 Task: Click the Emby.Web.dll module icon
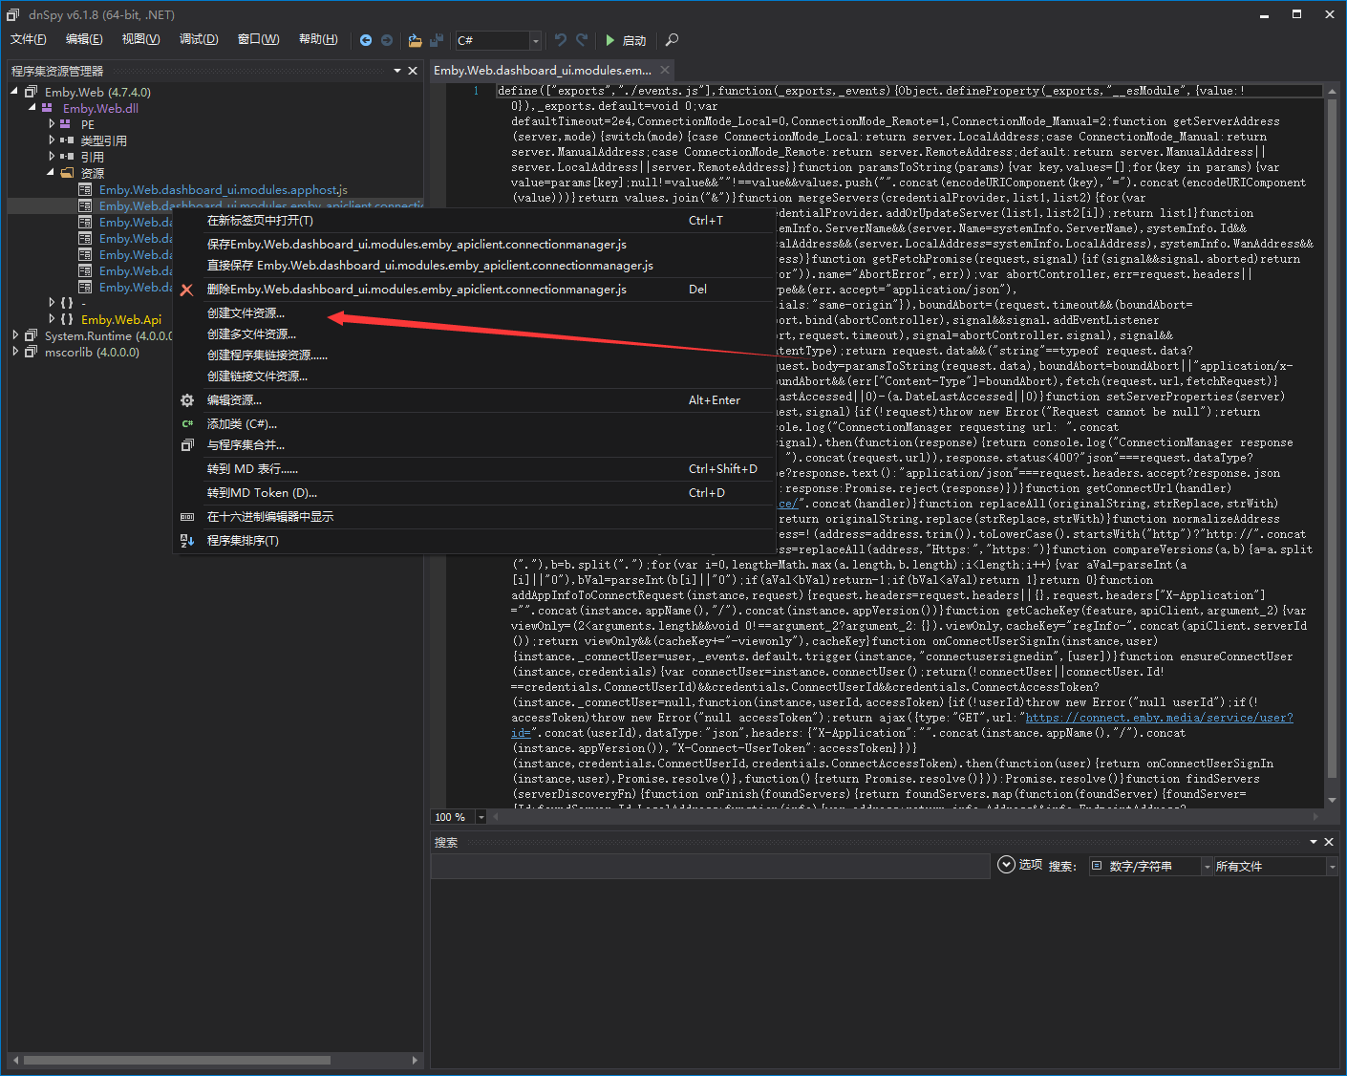point(47,108)
